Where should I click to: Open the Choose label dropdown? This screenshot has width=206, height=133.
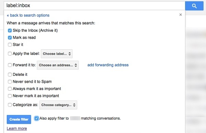(57, 54)
